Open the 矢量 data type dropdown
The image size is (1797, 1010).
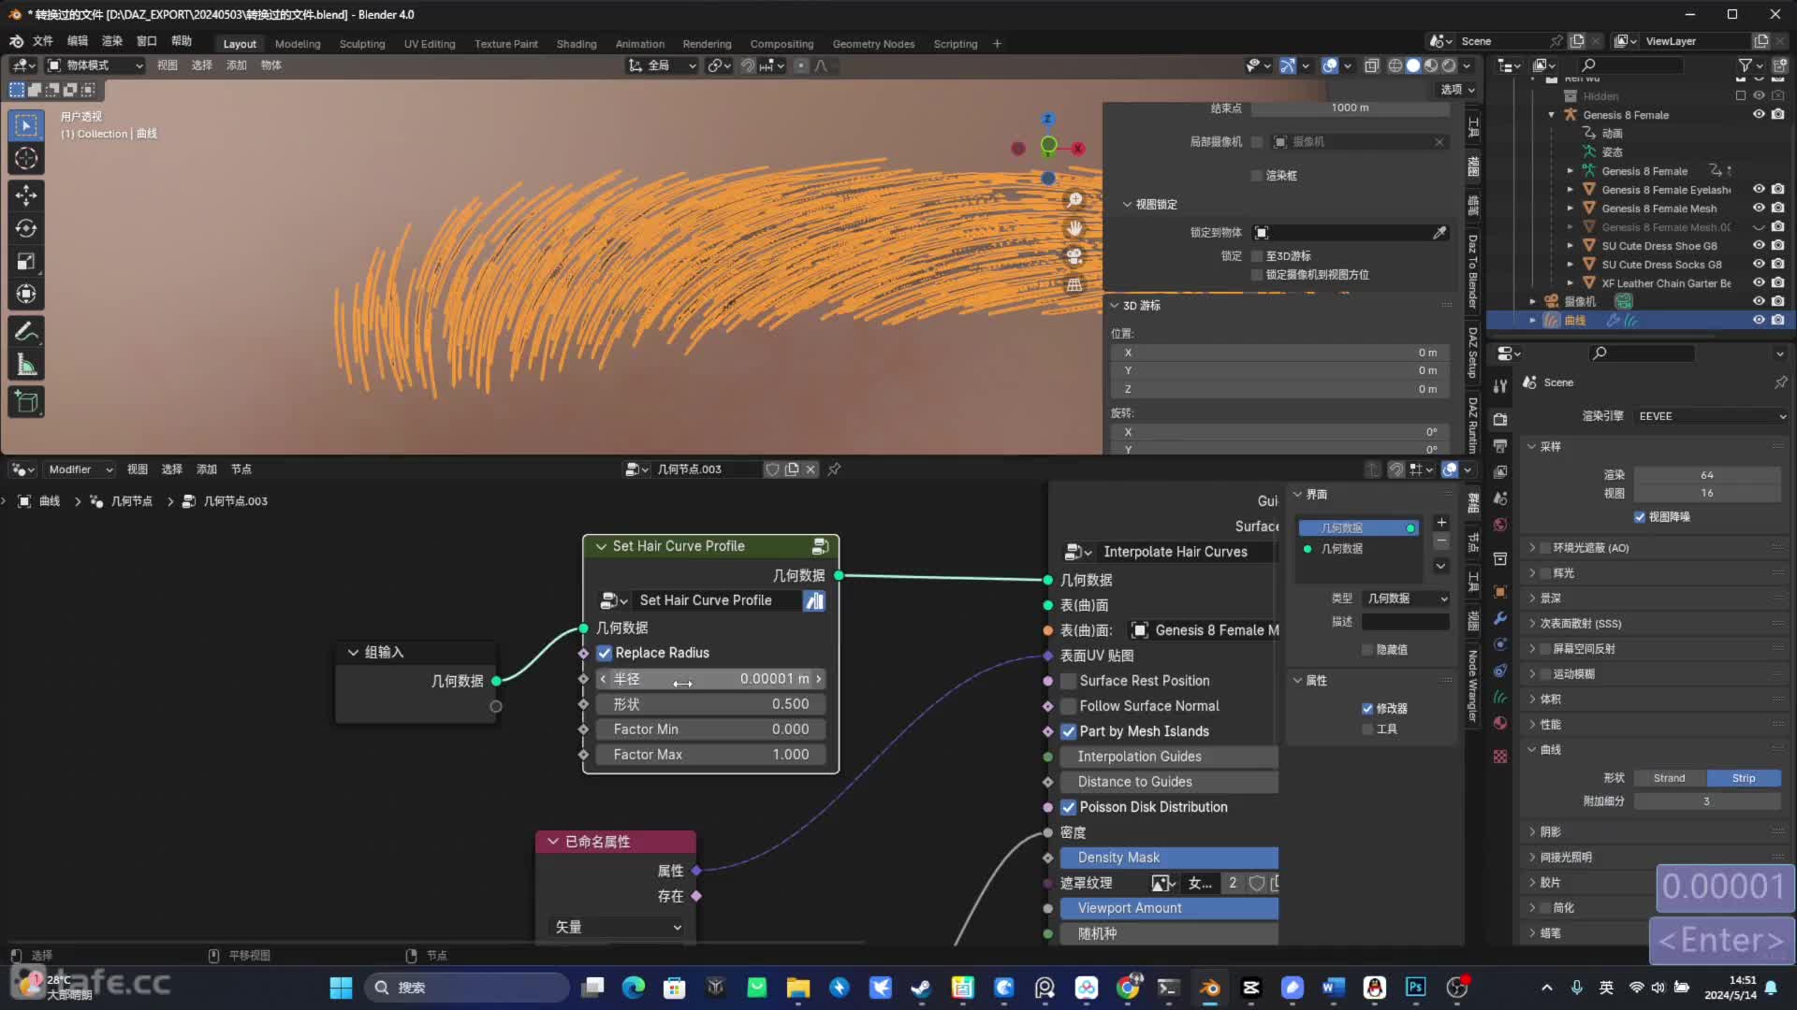pyautogui.click(x=618, y=927)
